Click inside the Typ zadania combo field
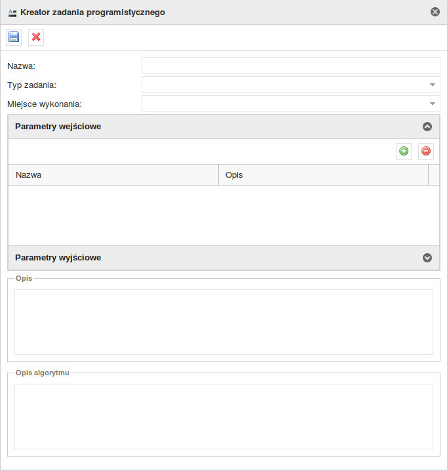The width and height of the screenshot is (447, 471). (x=283, y=85)
